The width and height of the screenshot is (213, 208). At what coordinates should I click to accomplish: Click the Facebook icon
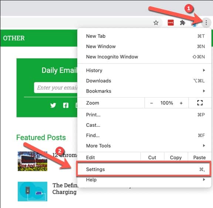click(x=66, y=105)
